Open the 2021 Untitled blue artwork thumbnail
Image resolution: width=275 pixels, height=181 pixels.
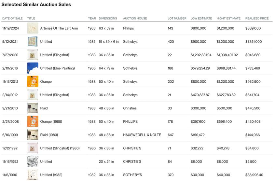(x=33, y=42)
